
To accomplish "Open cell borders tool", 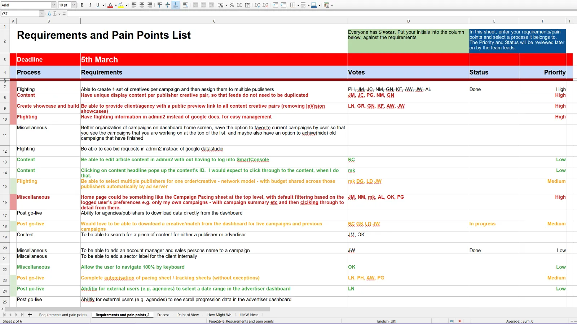I will (293, 5).
